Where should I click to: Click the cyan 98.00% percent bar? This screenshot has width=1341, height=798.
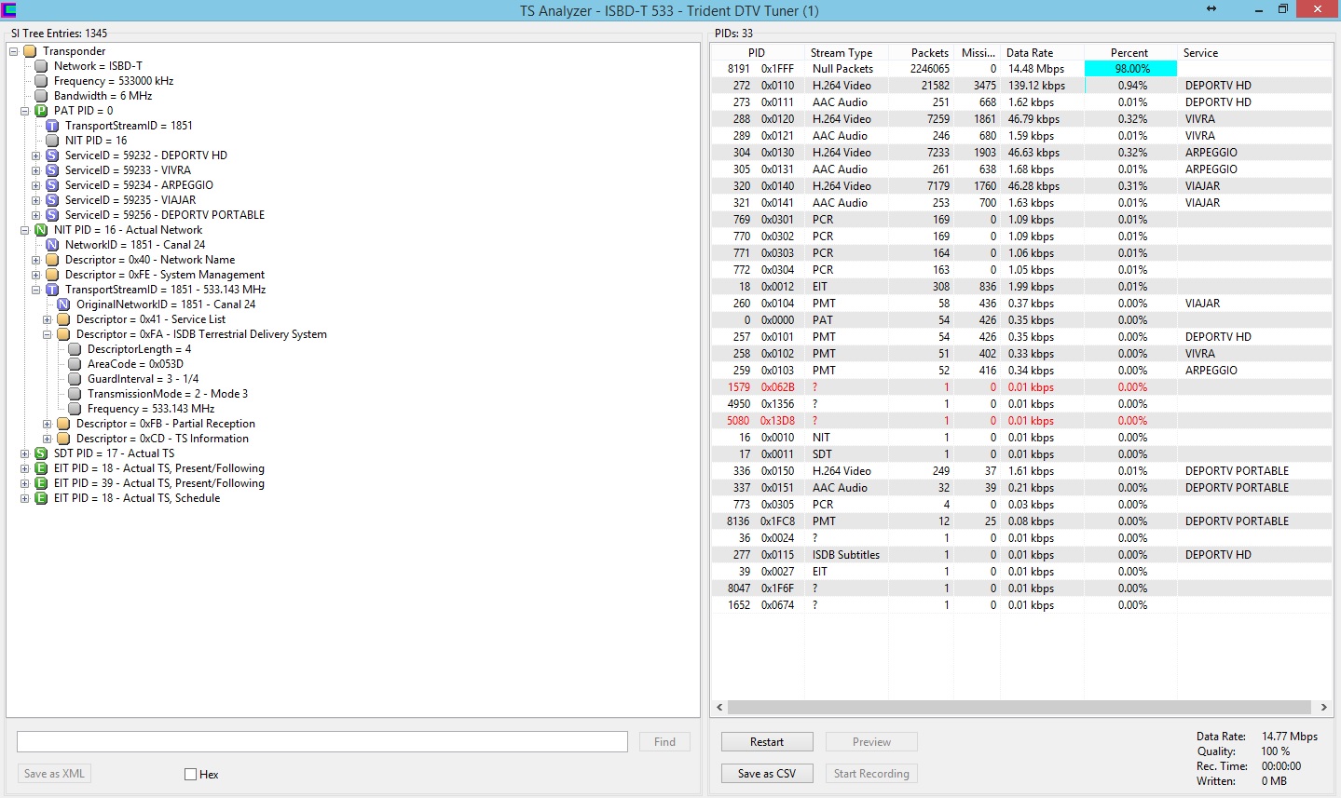point(1131,69)
